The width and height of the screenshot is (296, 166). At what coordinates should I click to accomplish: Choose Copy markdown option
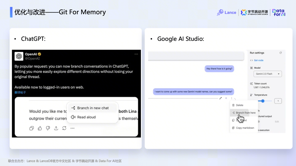tap(244, 128)
